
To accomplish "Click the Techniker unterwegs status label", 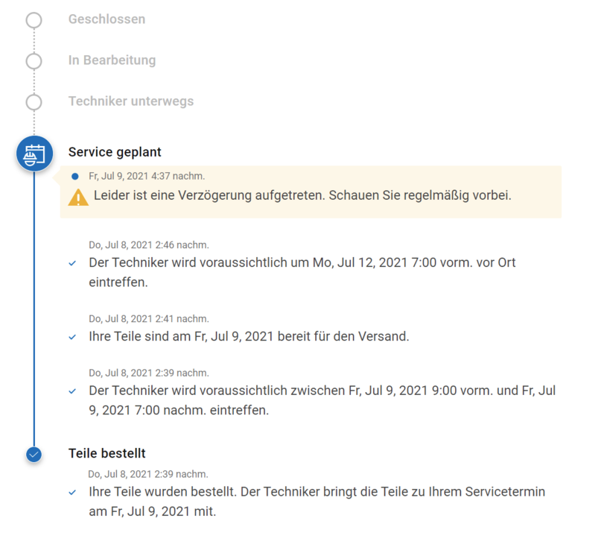I will coord(130,101).
